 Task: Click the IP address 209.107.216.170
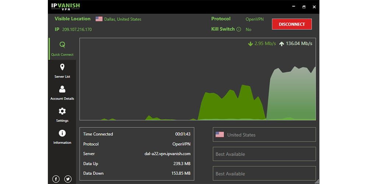click(77, 29)
